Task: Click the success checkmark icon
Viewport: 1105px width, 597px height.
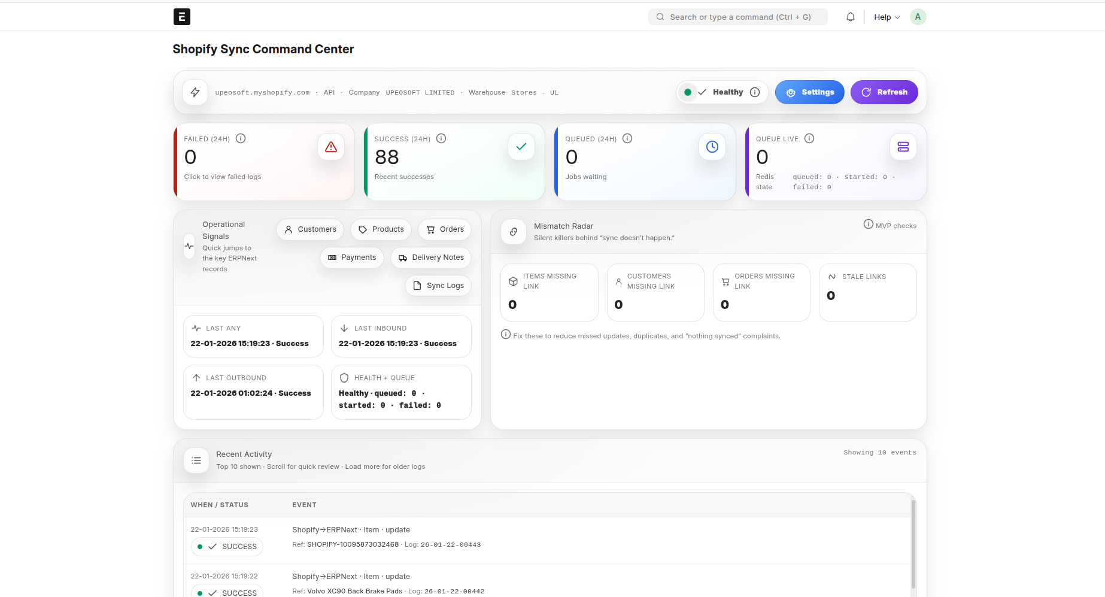Action: (x=521, y=146)
